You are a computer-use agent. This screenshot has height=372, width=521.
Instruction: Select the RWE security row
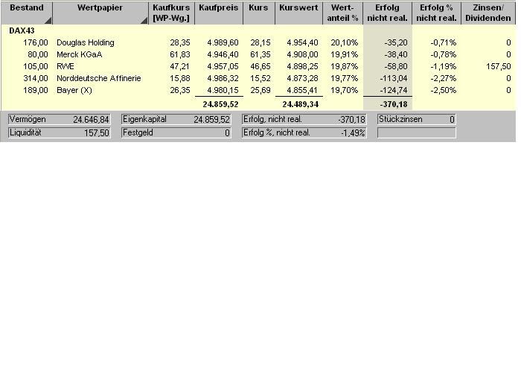(258, 66)
